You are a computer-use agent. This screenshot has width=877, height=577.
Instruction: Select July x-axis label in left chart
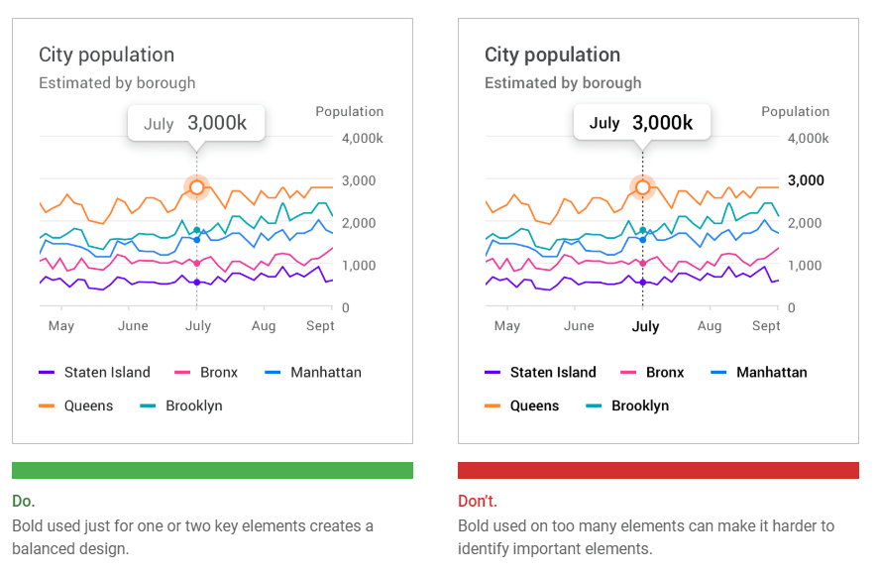(198, 325)
